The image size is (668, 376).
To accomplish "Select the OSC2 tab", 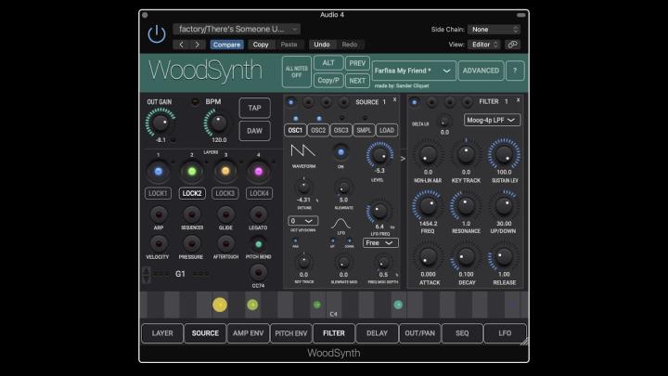I will tap(318, 131).
